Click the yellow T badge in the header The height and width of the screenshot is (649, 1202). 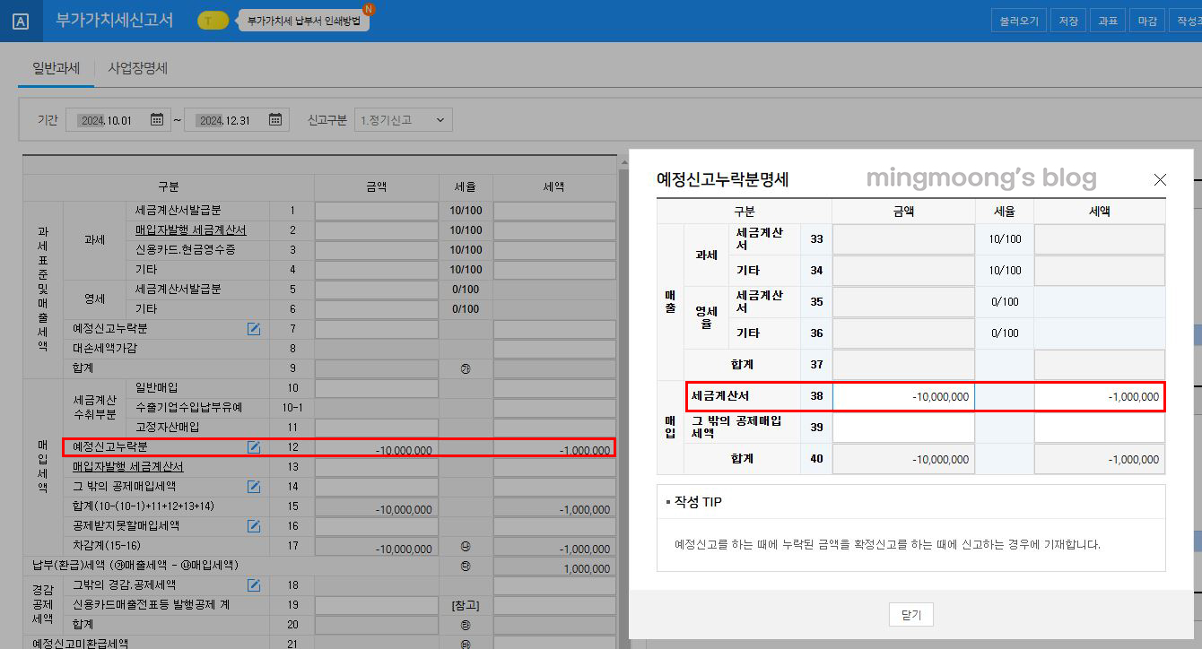click(x=213, y=18)
